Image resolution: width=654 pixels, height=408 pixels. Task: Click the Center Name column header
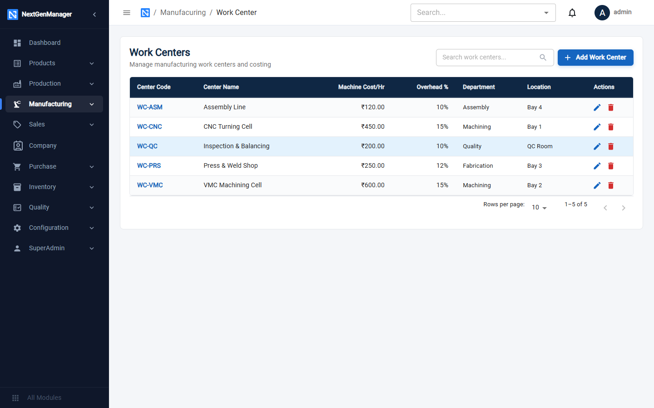point(221,87)
